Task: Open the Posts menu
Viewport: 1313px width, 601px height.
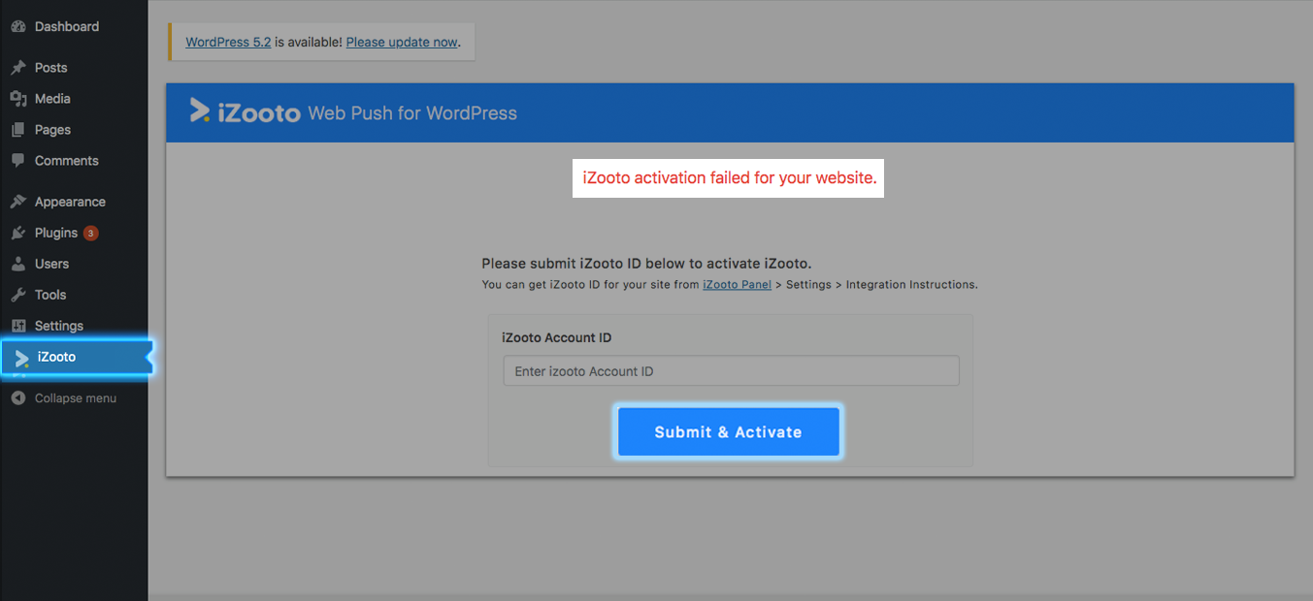Action: pos(74,68)
